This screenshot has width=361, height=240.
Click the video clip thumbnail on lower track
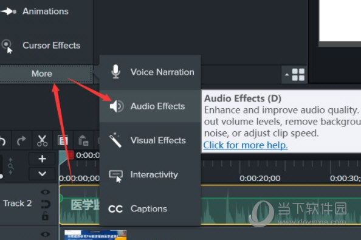click(x=95, y=235)
